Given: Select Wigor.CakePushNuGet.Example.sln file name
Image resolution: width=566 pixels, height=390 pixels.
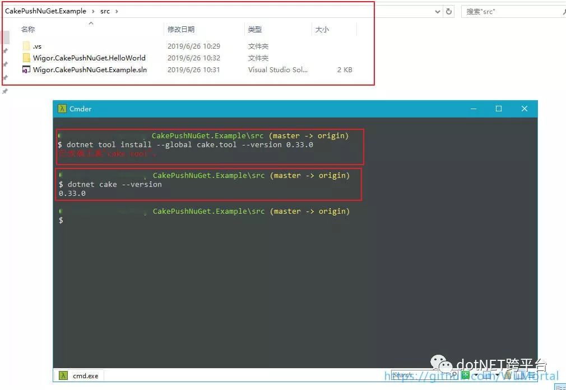Looking at the screenshot, I should [x=90, y=69].
